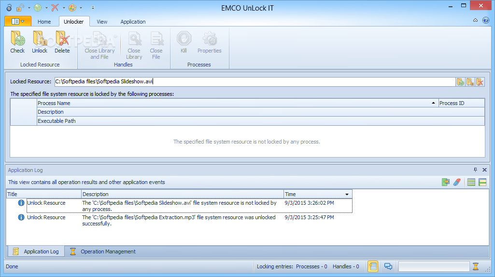
Task: Open the Application ribbon tab
Action: pyautogui.click(x=133, y=22)
